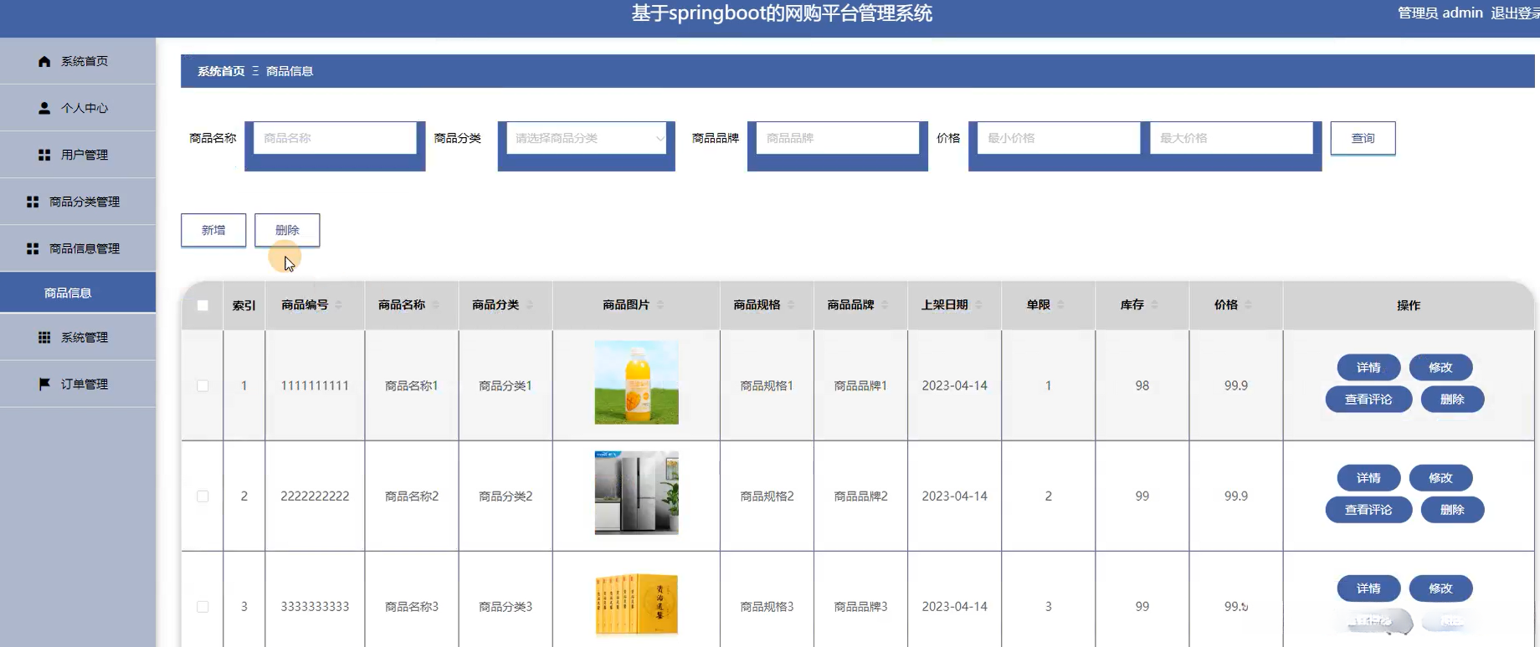This screenshot has width=1540, height=647.
Task: Click the 商品分类1 cell
Action: (506, 385)
